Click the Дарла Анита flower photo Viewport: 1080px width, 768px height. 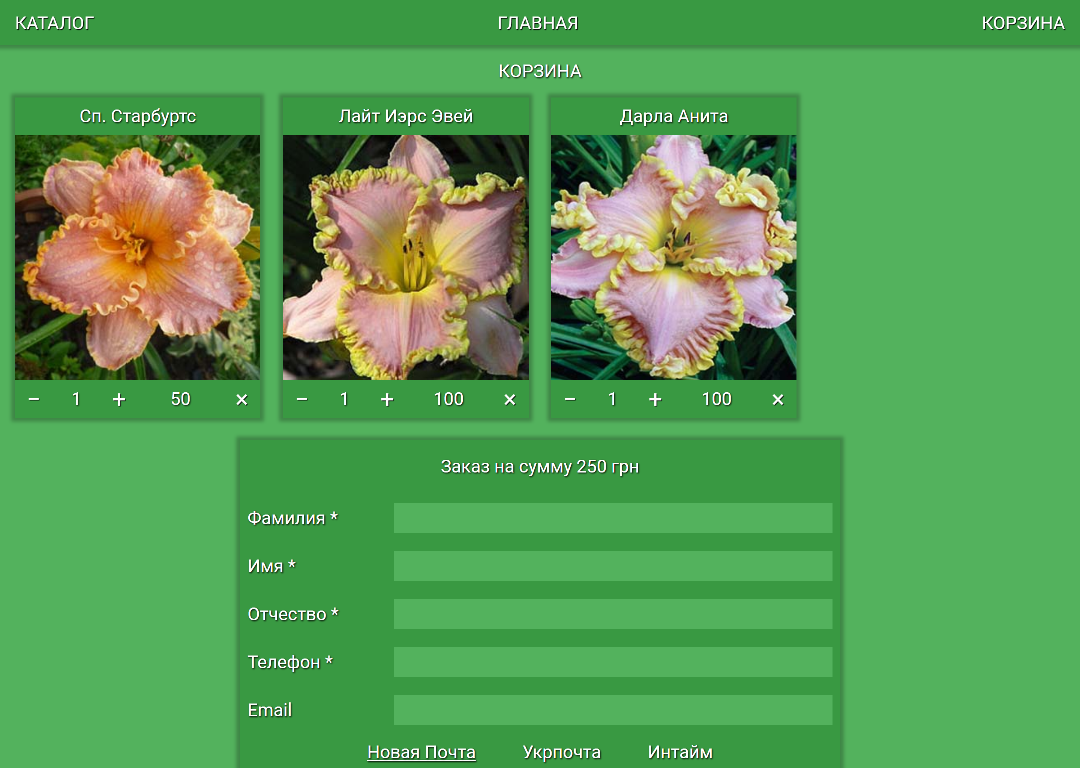click(673, 258)
